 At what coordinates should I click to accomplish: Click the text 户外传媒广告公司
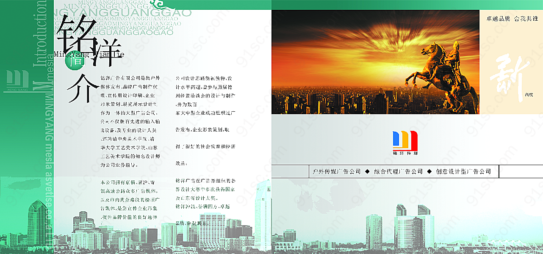click(x=337, y=171)
